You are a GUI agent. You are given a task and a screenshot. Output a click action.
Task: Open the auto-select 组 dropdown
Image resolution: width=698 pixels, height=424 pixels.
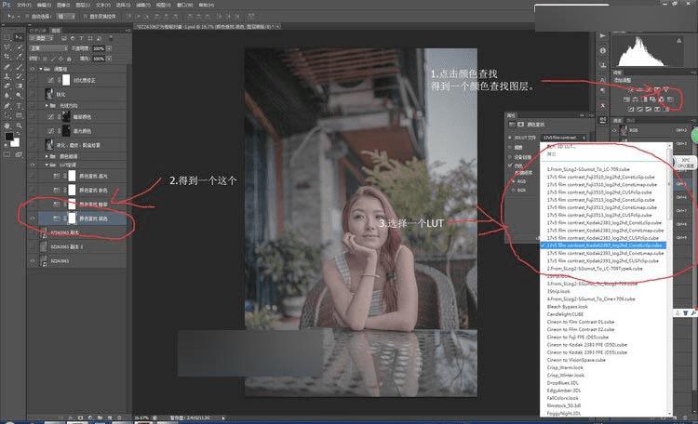pyautogui.click(x=66, y=16)
